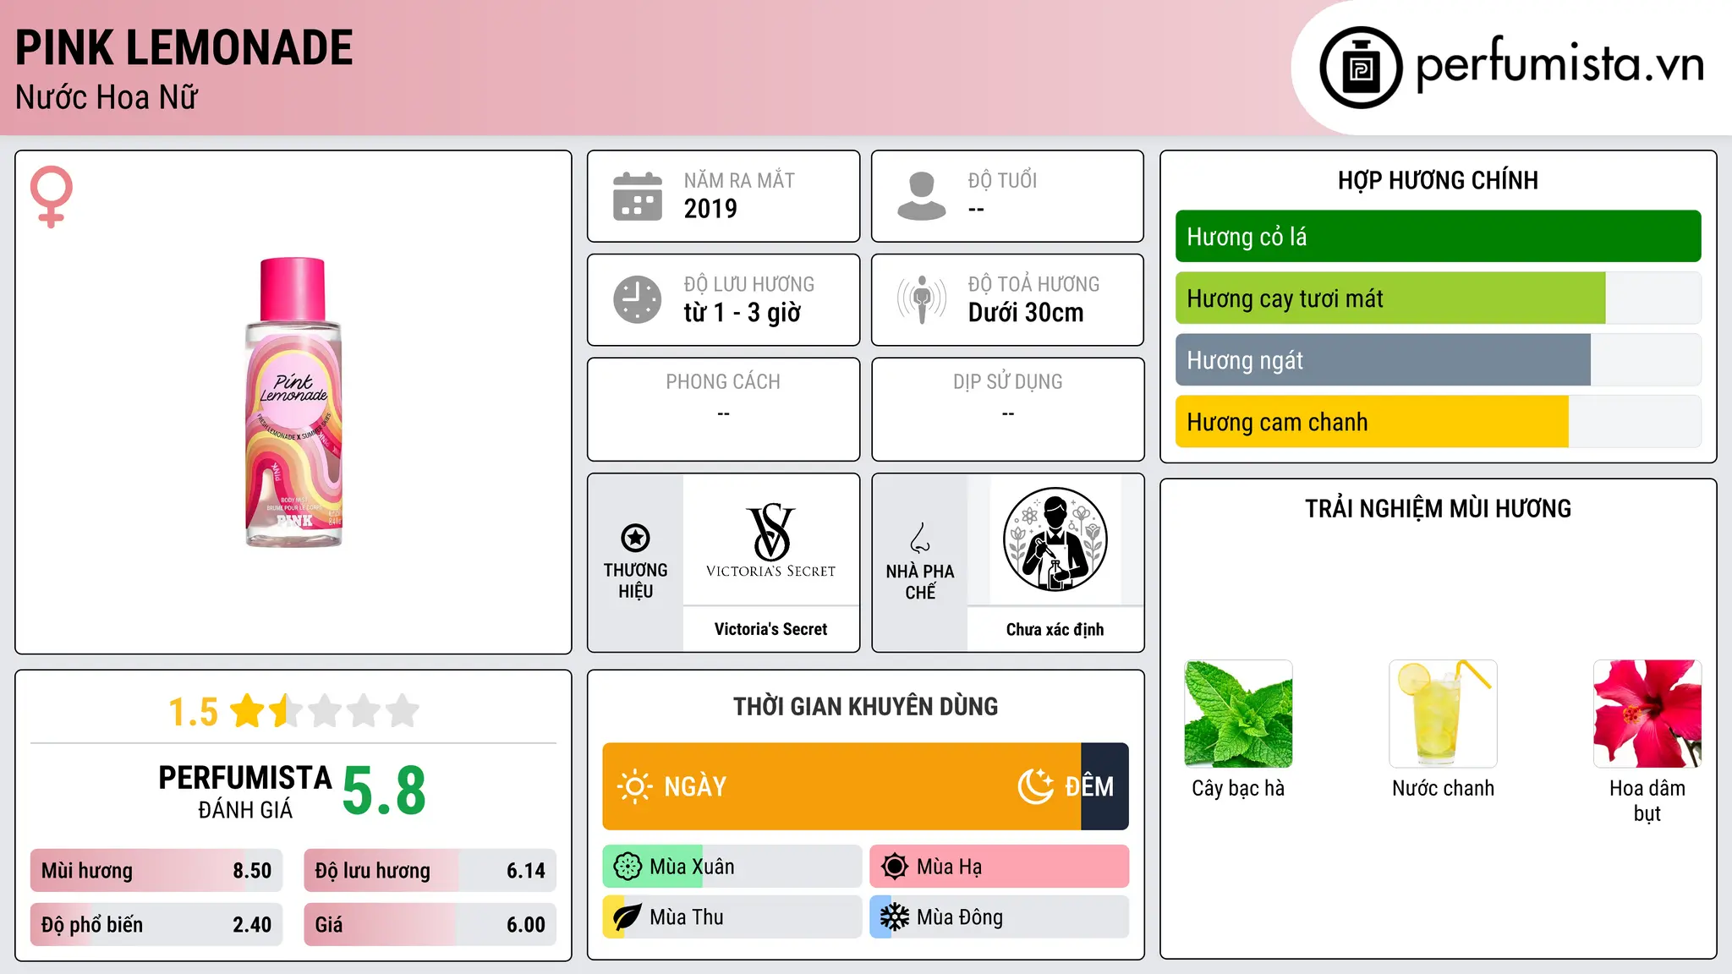Click the HỢP HƯƠNG CHÍNH heading
Viewport: 1732px width, 974px height.
click(x=1438, y=180)
